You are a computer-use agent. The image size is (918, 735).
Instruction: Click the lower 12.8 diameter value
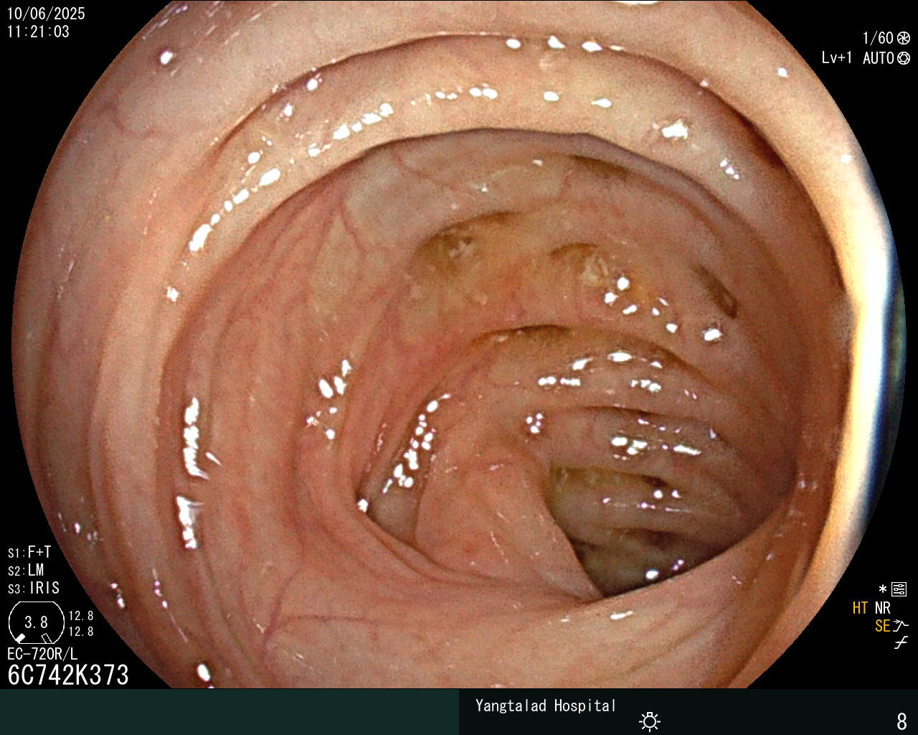coord(81,632)
